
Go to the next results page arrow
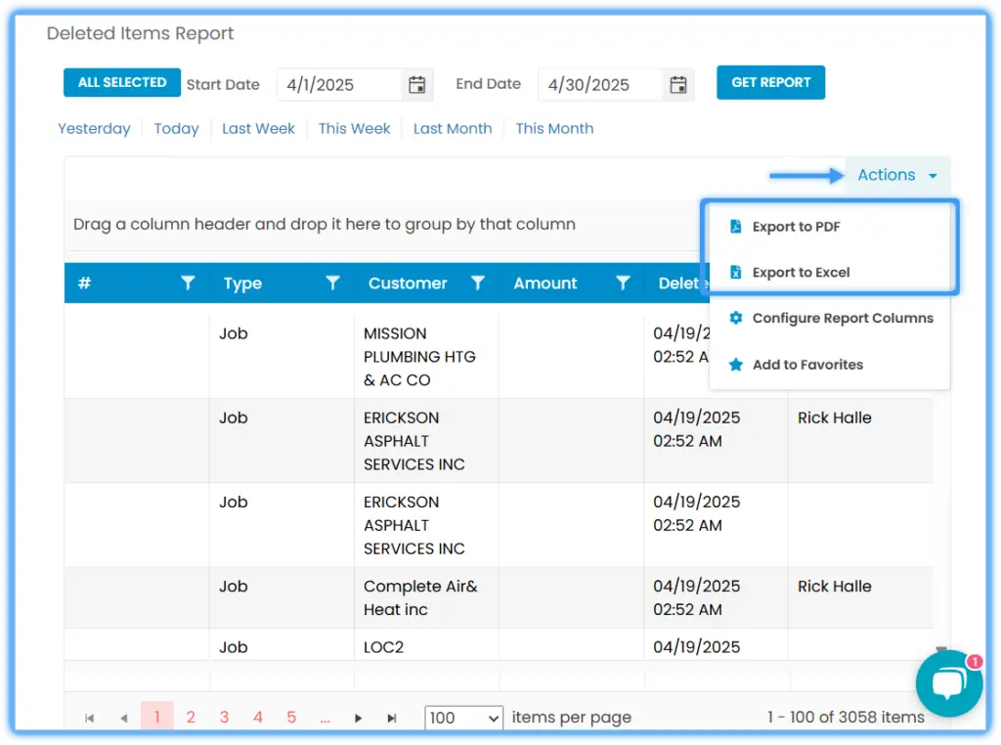pyautogui.click(x=358, y=718)
